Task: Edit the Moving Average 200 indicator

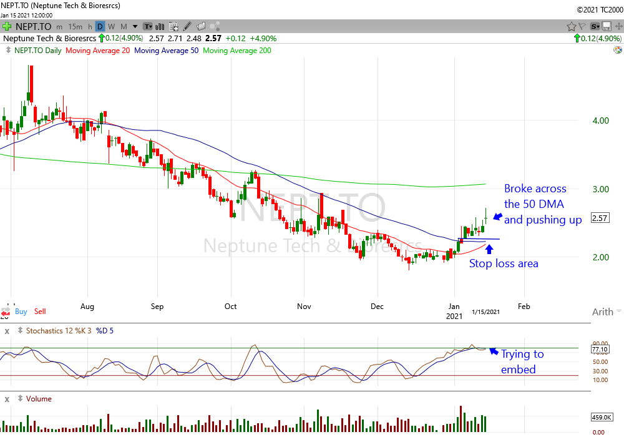Action: pyautogui.click(x=237, y=51)
